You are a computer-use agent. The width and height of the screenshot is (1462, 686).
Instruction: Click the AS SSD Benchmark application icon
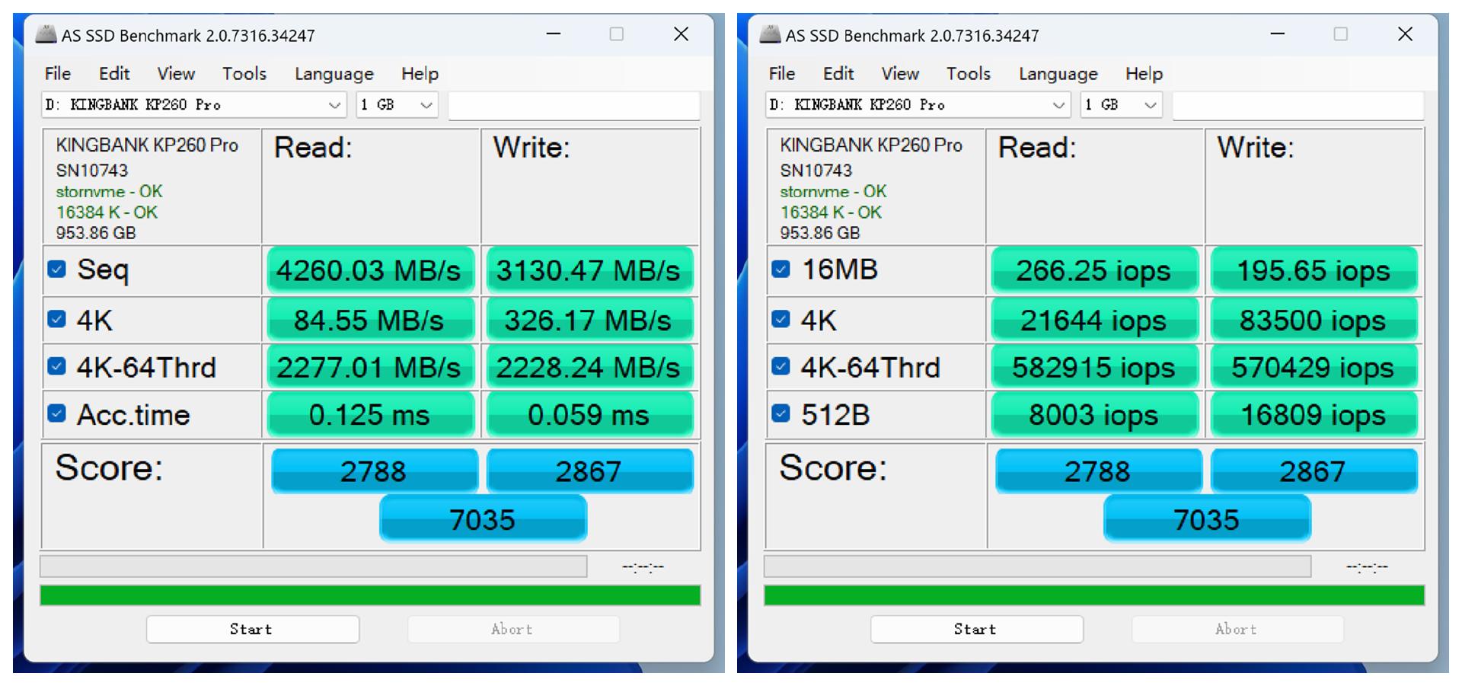[47, 34]
